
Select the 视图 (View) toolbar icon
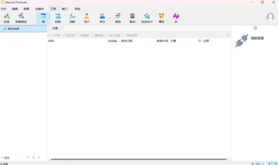click(x=58, y=18)
